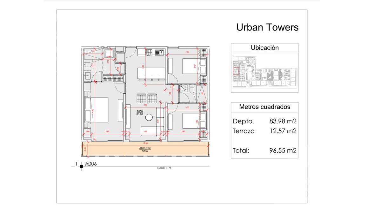The width and height of the screenshot is (381, 214).
Task: Click the master bedroom double bed
Action: [x=97, y=110]
